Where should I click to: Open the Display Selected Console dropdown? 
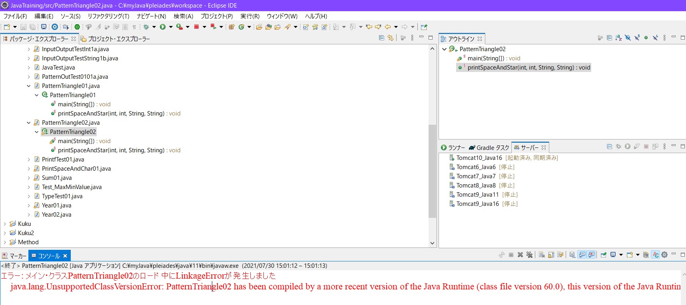click(621, 255)
